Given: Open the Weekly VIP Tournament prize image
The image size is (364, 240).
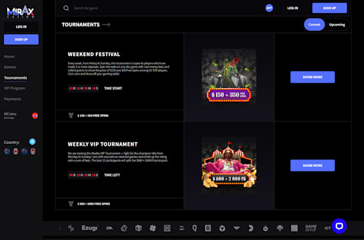Looking at the screenshot, I should point(229,165).
